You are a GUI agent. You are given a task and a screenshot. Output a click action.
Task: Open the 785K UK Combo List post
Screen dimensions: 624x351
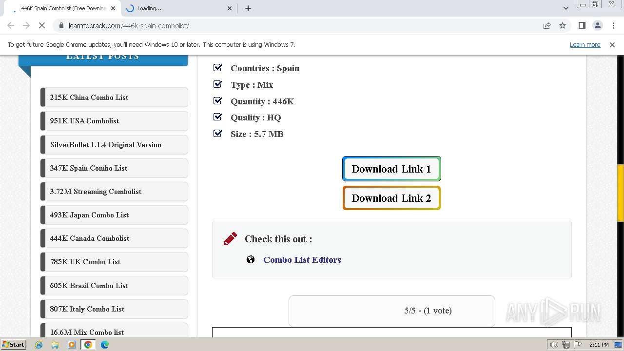click(x=114, y=262)
